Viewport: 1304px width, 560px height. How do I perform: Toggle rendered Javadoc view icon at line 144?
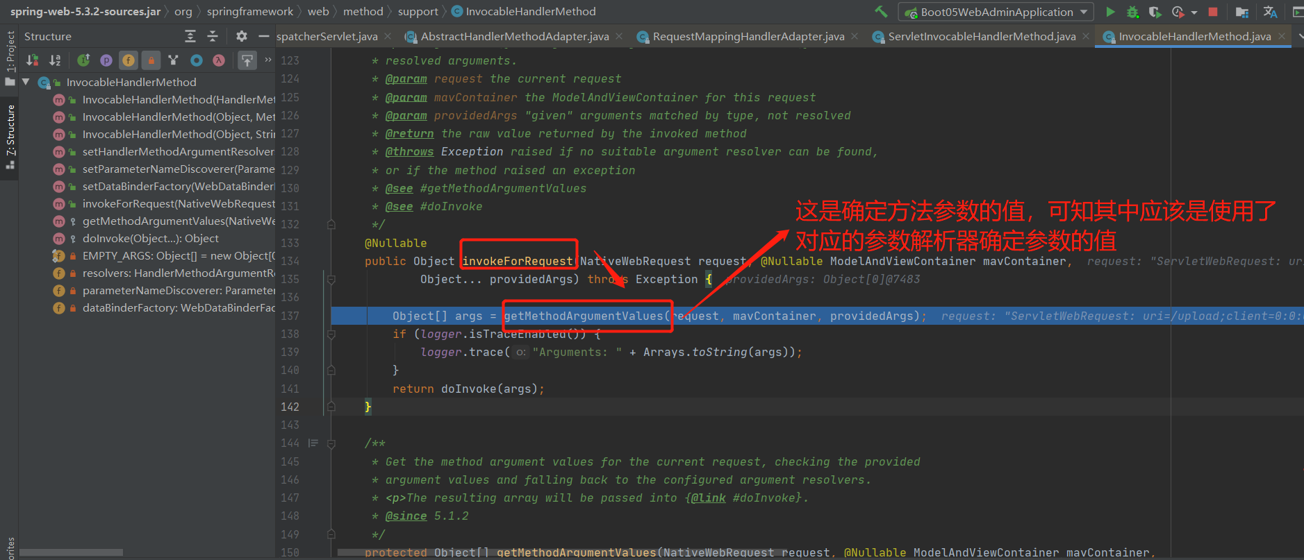[x=313, y=443]
